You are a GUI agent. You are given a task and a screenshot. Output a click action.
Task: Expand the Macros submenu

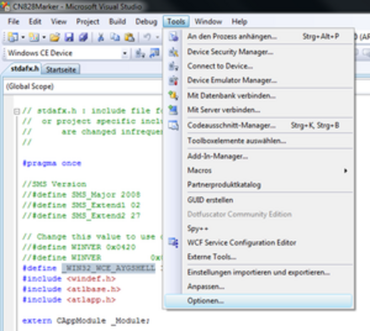pyautogui.click(x=259, y=170)
